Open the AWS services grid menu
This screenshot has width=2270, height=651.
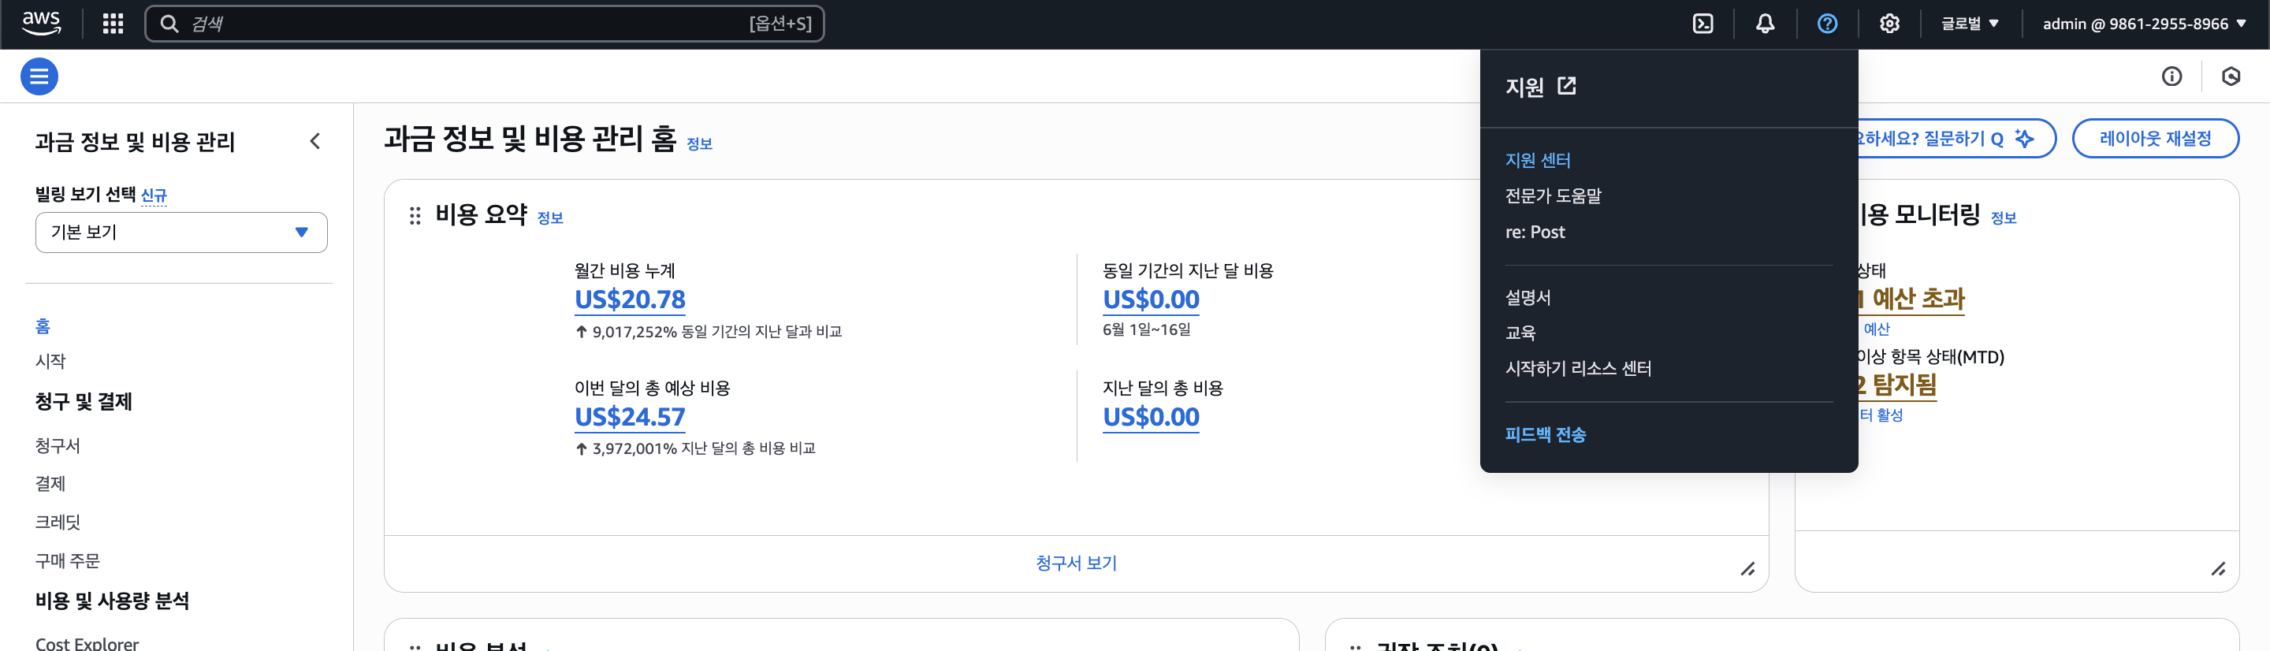113,24
